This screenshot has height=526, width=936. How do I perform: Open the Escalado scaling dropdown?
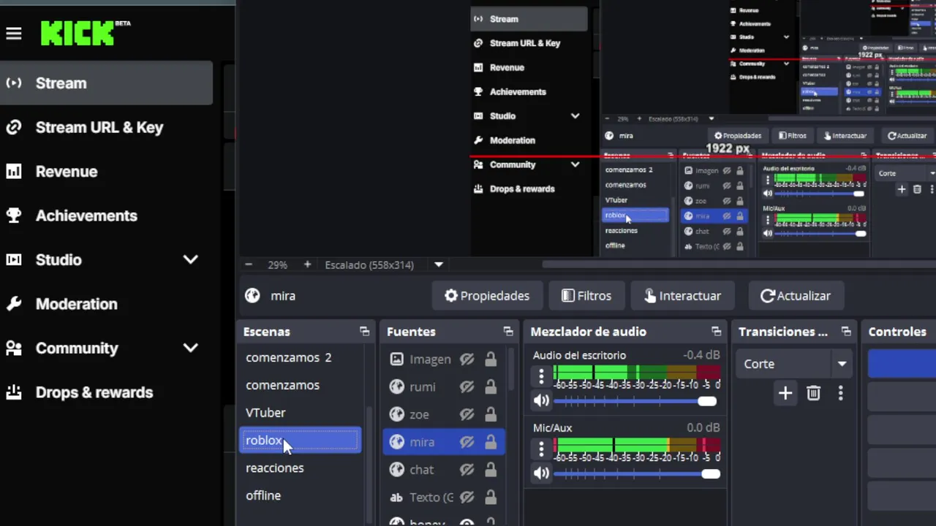439,264
